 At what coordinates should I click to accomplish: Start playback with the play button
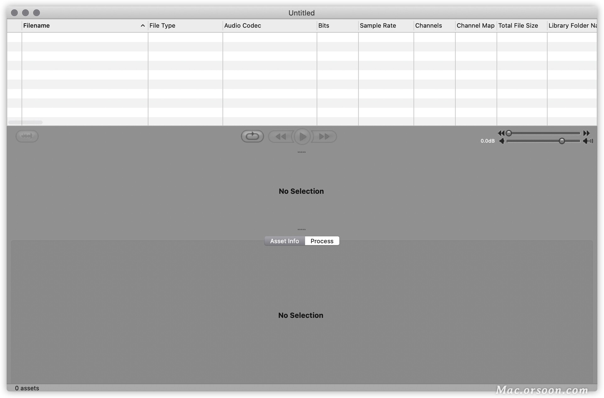302,137
